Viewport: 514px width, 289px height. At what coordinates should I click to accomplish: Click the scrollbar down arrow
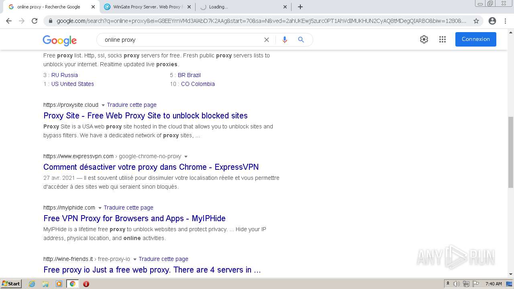pyautogui.click(x=511, y=274)
